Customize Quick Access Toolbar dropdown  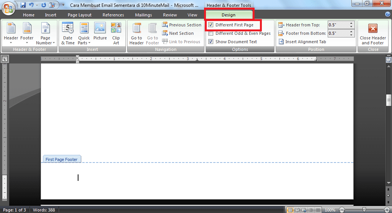[63, 5]
